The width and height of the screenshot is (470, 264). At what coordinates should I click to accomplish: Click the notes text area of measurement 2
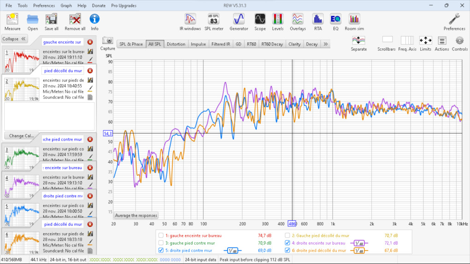point(49,116)
